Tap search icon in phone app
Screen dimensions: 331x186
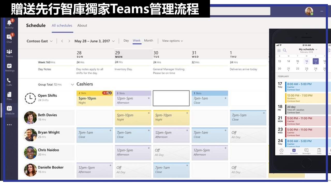pyautogui.click(x=285, y=50)
